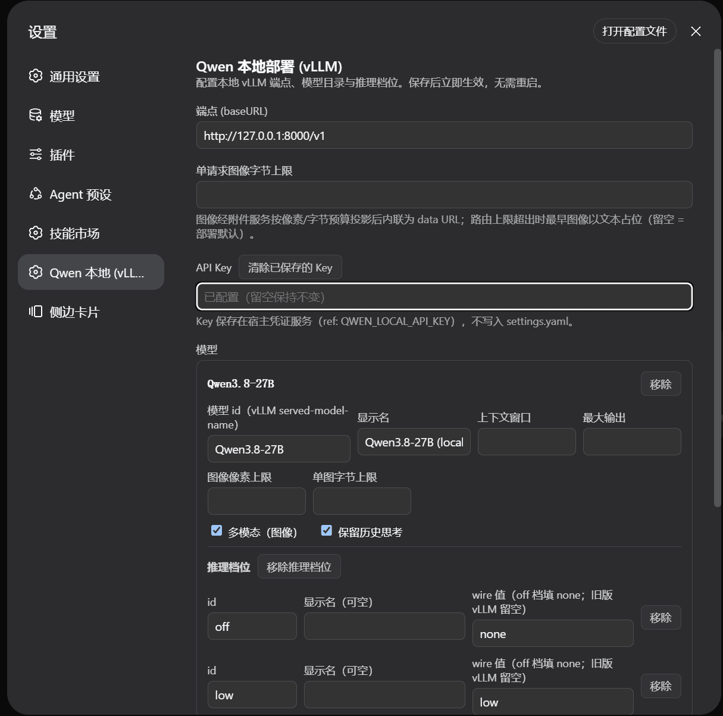This screenshot has height=716, width=723.
Task: Click the Qwen3.8-27B model card title
Action: click(x=240, y=384)
